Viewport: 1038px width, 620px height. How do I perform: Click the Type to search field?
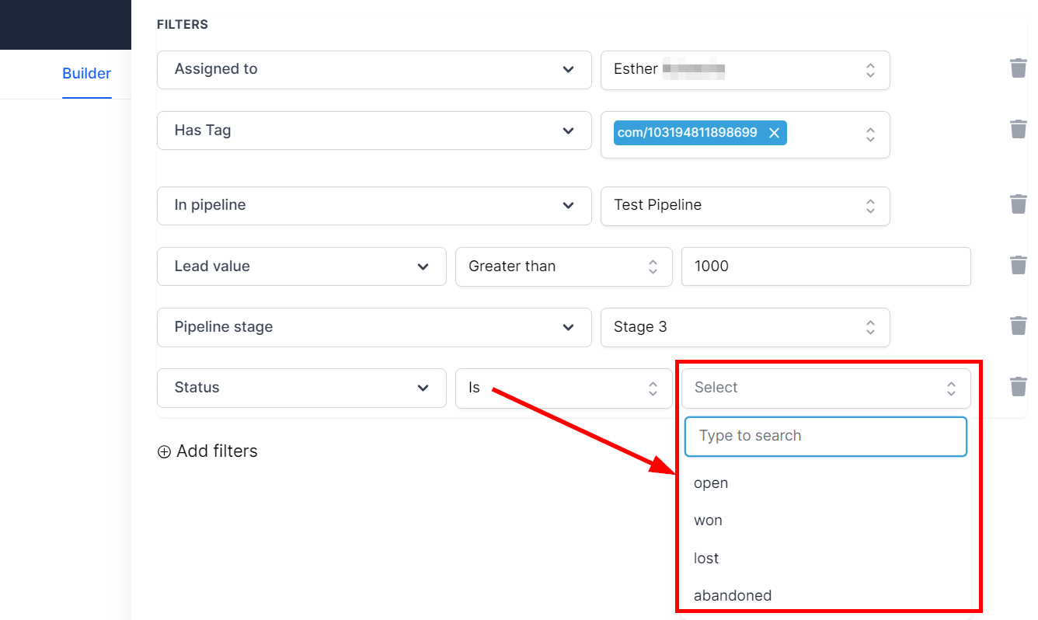click(x=825, y=436)
